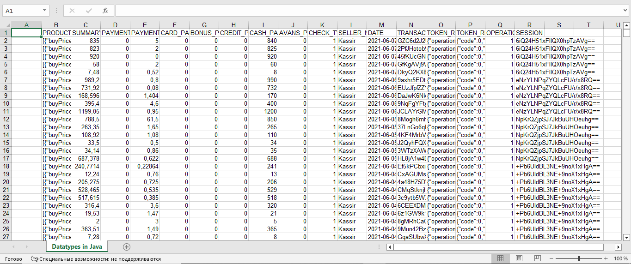631x264 pixels.
Task: Click the Enter checkmark icon in formula bar
Action: pos(89,11)
